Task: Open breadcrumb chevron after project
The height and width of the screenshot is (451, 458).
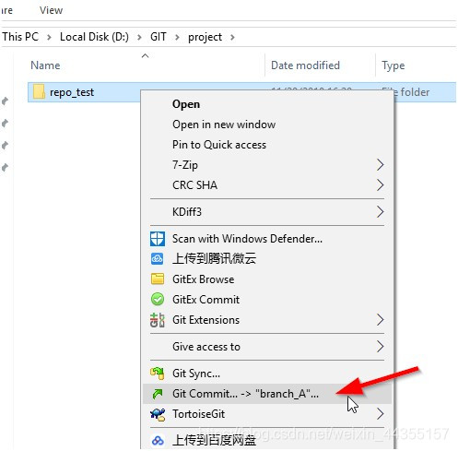Action: click(232, 37)
